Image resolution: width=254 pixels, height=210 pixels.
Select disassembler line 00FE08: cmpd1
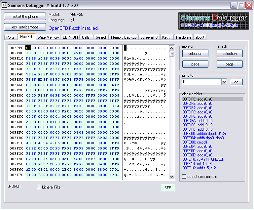tap(195, 142)
